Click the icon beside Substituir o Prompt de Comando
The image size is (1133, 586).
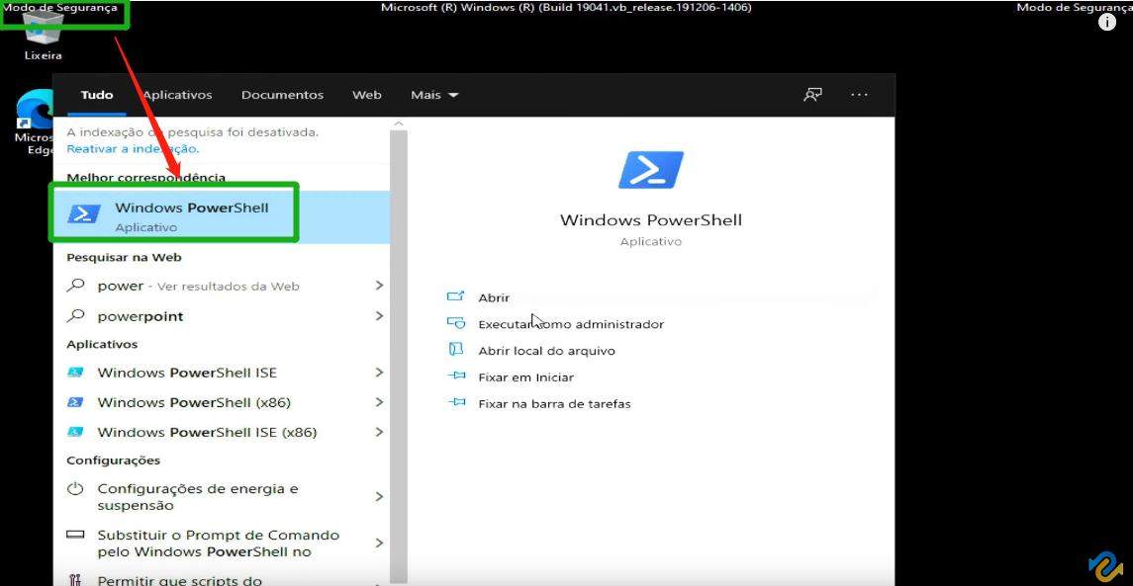(75, 535)
